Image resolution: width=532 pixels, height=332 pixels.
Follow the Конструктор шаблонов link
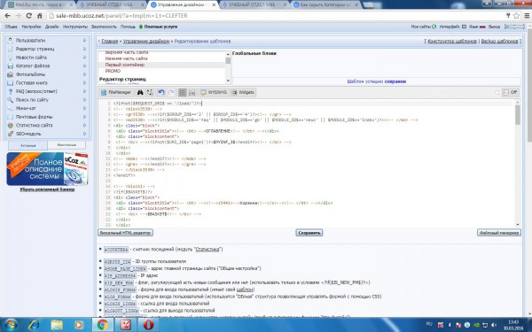[452, 41]
